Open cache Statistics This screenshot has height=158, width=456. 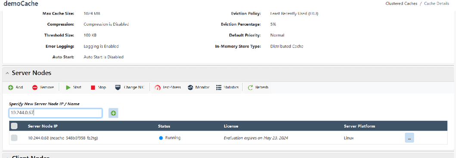(227, 87)
